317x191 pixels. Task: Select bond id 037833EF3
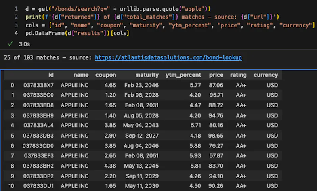click(39, 156)
